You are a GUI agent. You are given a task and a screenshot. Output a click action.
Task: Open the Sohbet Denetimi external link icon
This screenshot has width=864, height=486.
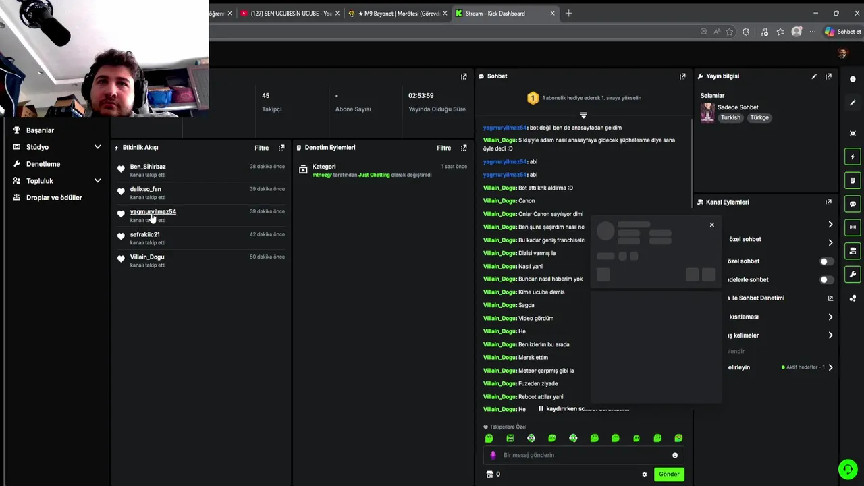(830, 298)
